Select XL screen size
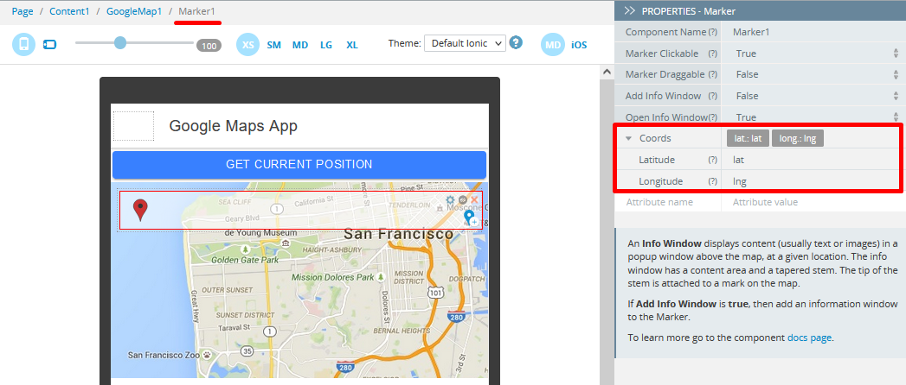Screen dimensions: 906x385 click(x=352, y=45)
